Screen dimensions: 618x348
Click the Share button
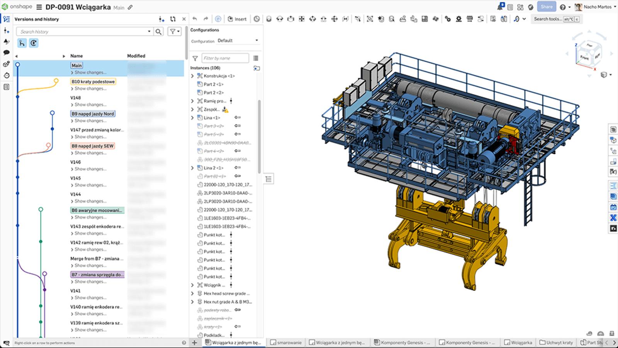[547, 7]
